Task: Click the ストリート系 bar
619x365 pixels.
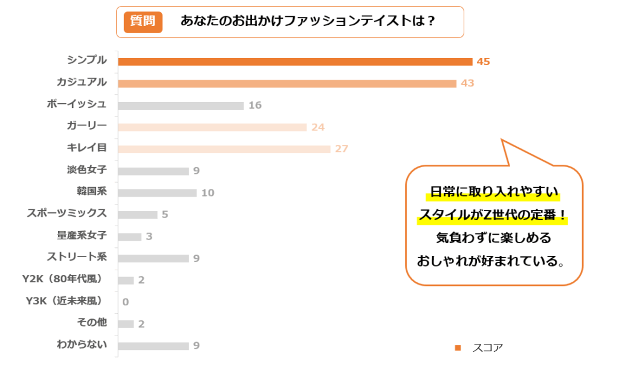Action: pyautogui.click(x=154, y=258)
